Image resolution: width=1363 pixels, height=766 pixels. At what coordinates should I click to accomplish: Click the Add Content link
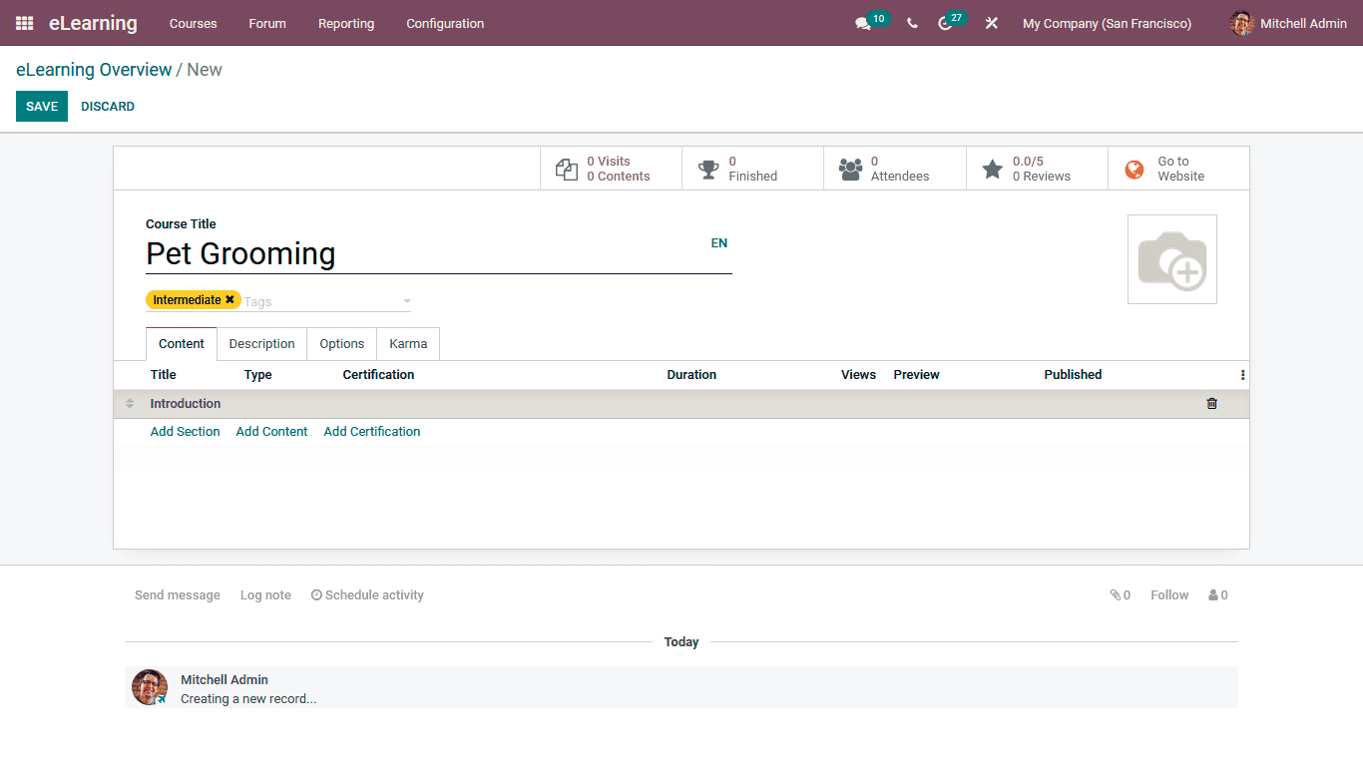[270, 431]
